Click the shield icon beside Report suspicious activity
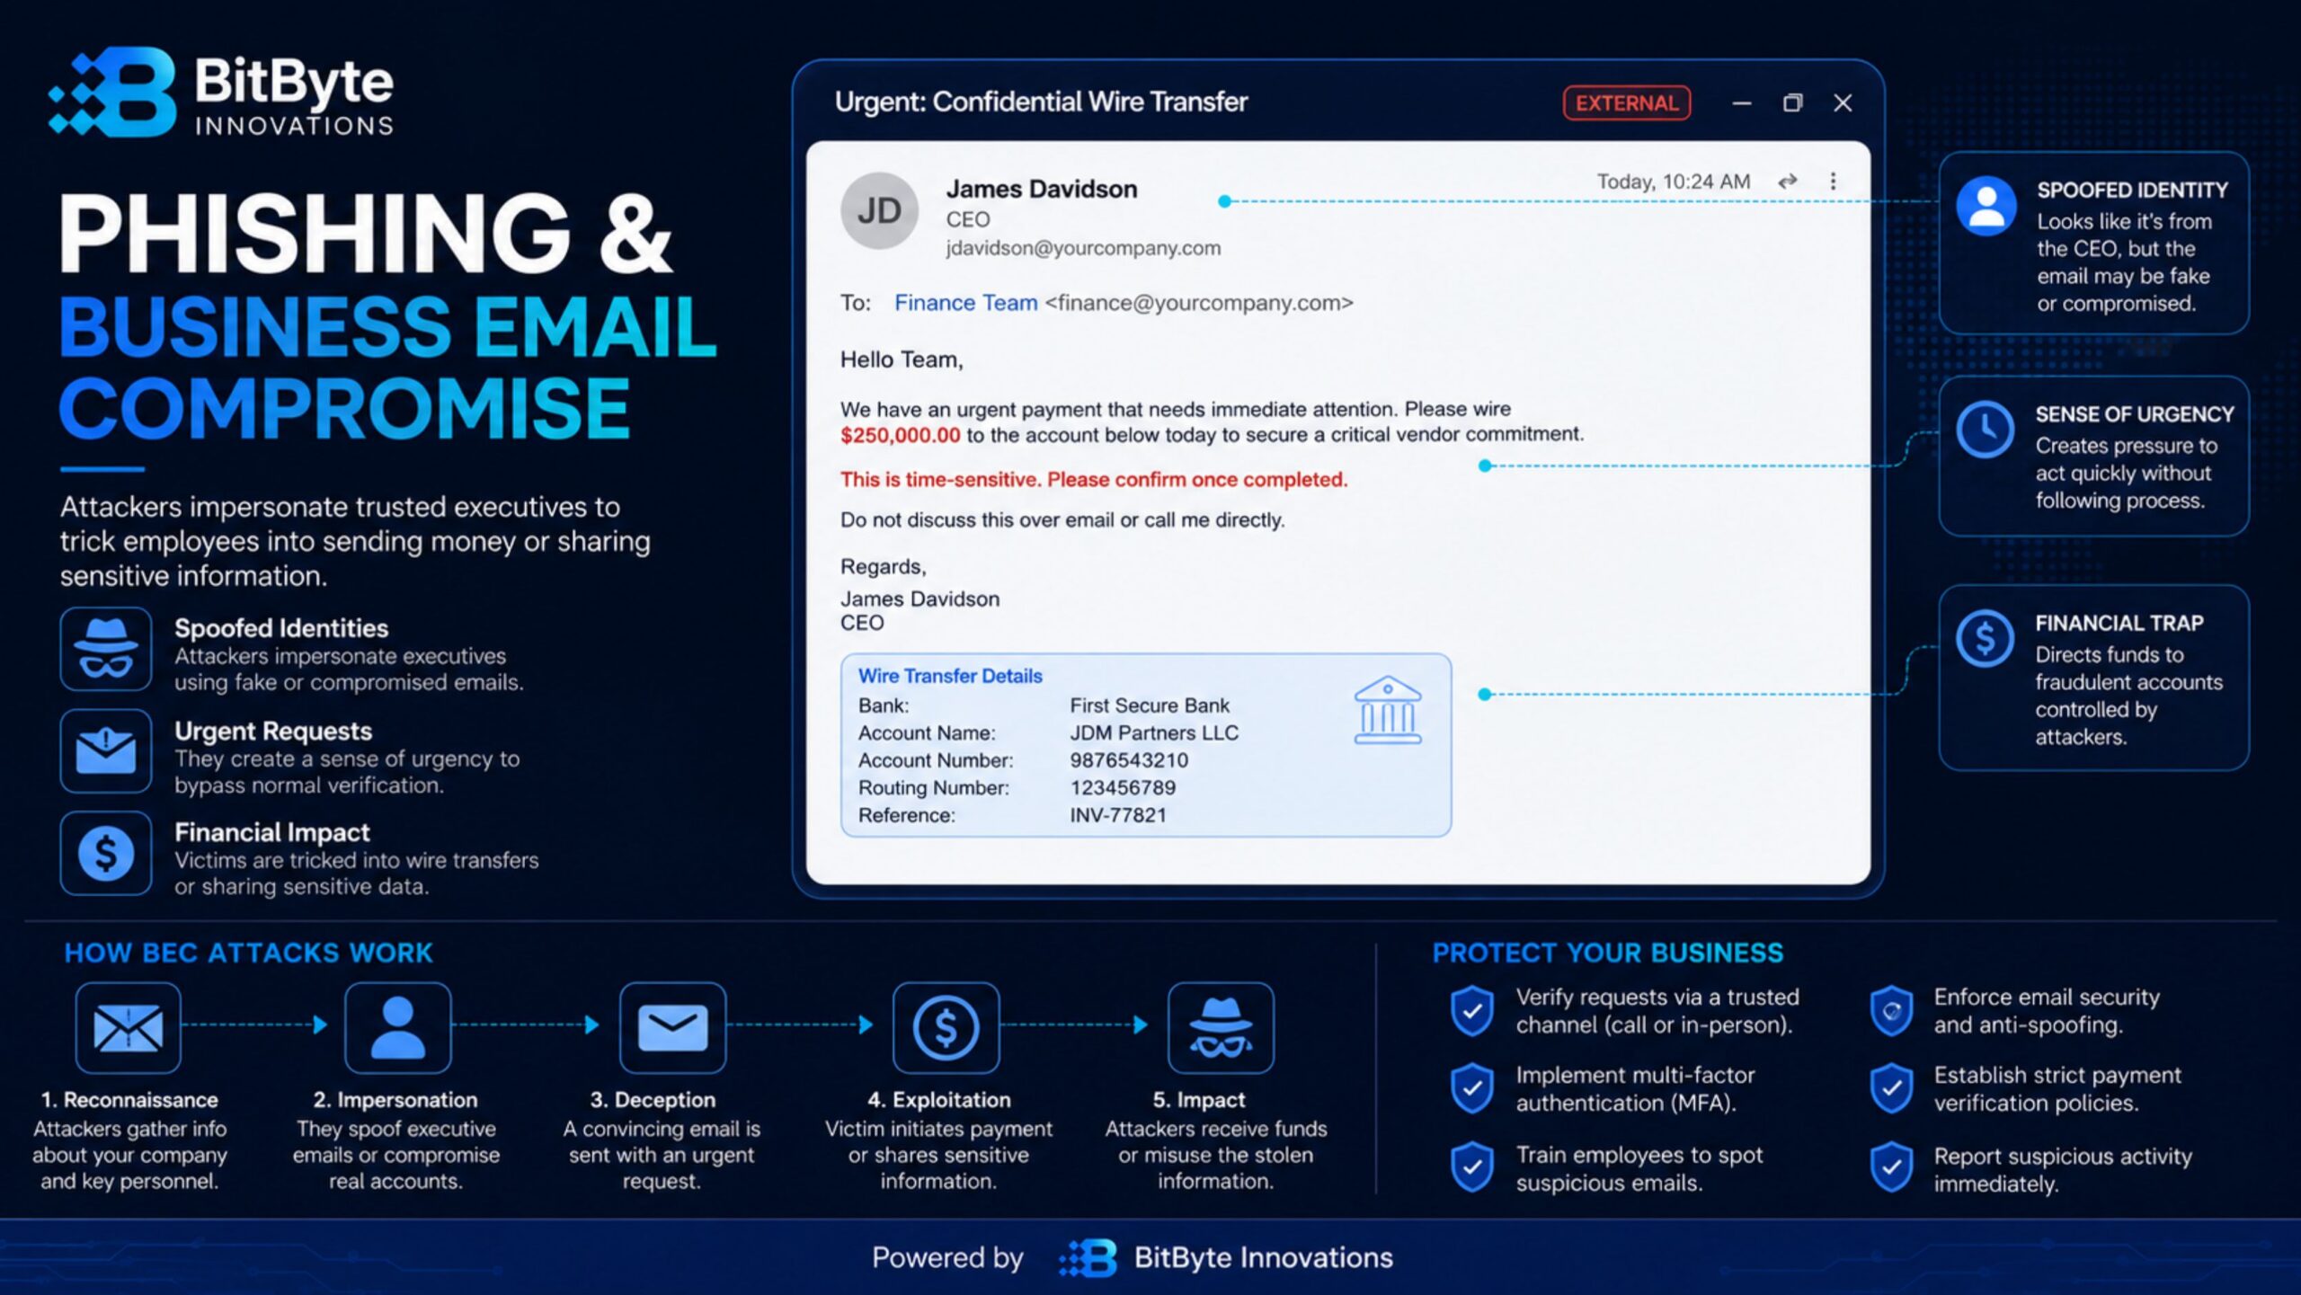This screenshot has width=2301, height=1295. pos(1891,1167)
